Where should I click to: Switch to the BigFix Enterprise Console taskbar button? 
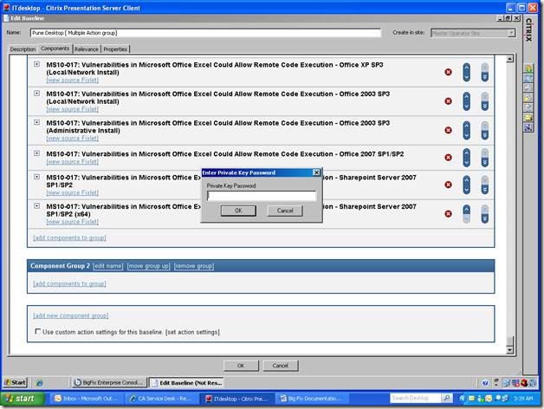click(x=109, y=383)
